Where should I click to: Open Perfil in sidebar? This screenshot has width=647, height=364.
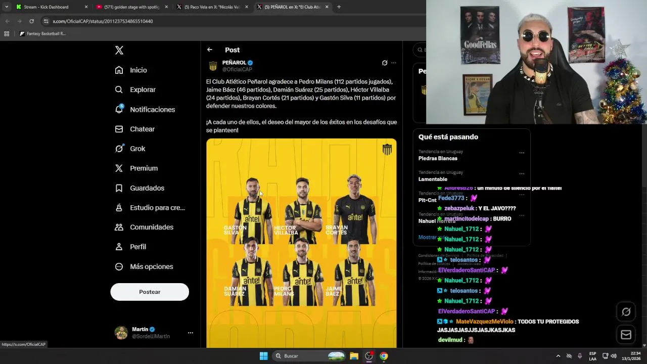pos(130,247)
